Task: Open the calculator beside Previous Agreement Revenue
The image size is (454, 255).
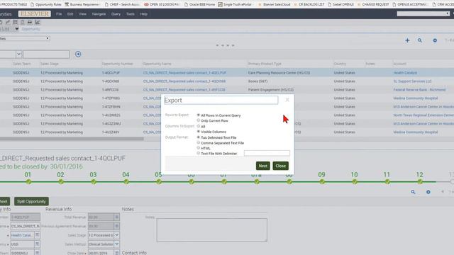Action: [x=116, y=226]
